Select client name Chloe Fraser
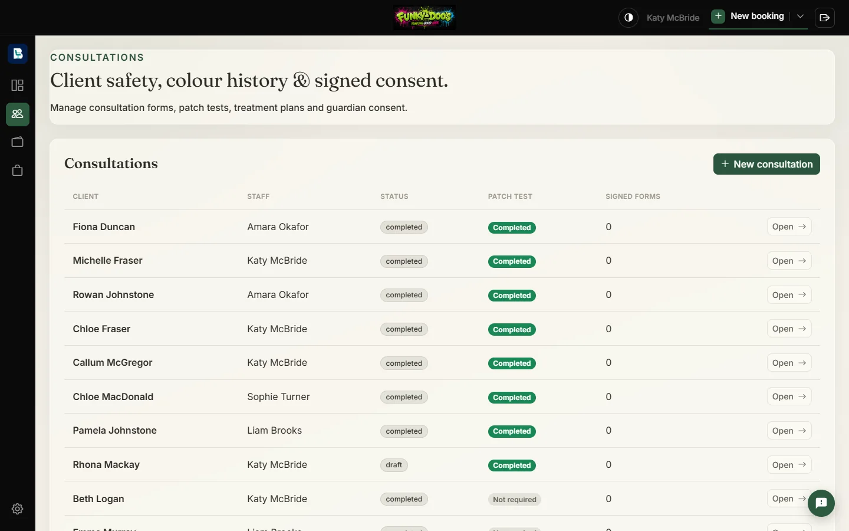The height and width of the screenshot is (531, 849). click(101, 329)
